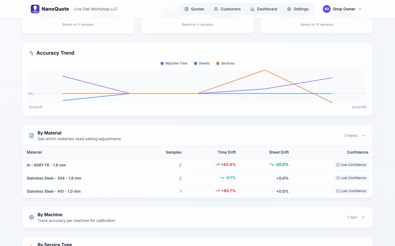Click the SO user avatar
The width and height of the screenshot is (395, 246).
(x=326, y=9)
